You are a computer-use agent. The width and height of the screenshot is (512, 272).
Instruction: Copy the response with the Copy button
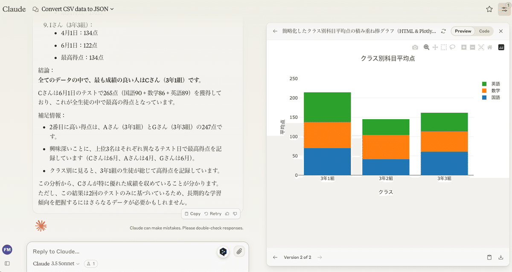click(192, 214)
